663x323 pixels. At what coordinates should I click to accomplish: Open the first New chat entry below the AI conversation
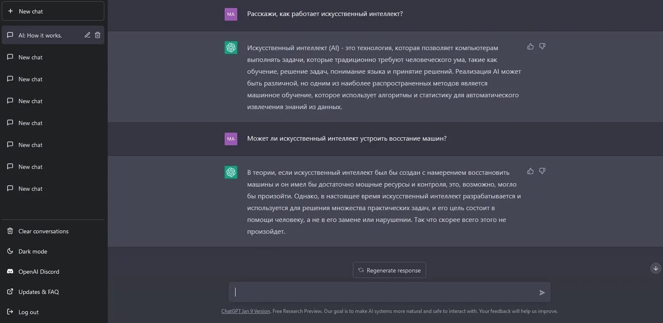[53, 57]
